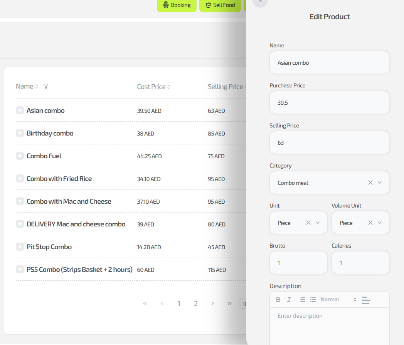Open the text alignment option in the editor
Viewport: 404px width, 345px height.
click(x=366, y=300)
